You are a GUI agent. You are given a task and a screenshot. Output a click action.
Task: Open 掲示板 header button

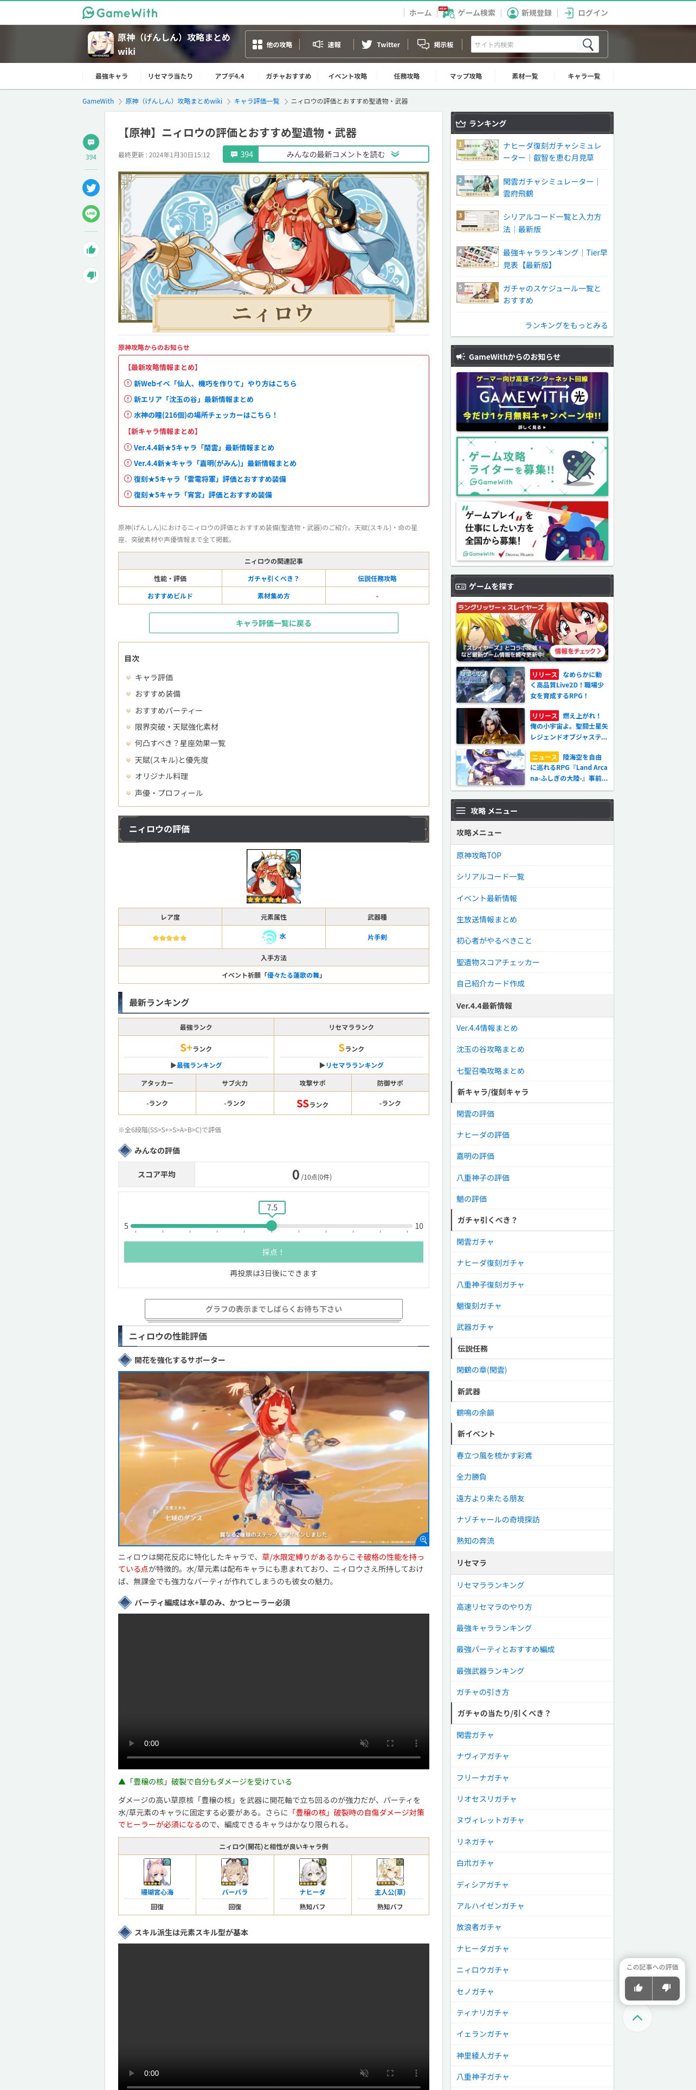[435, 44]
